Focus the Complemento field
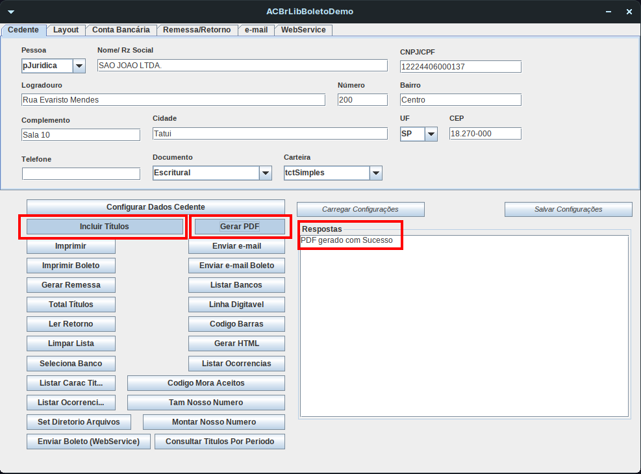 coord(81,135)
